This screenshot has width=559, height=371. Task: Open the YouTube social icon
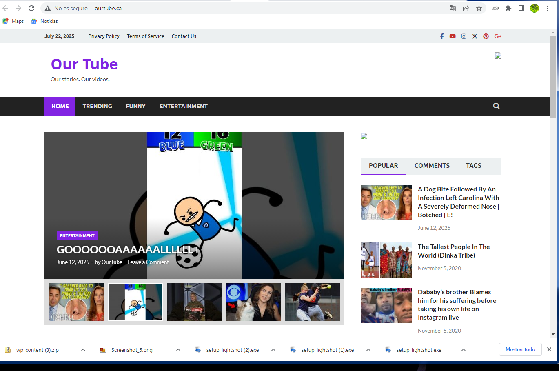point(453,36)
